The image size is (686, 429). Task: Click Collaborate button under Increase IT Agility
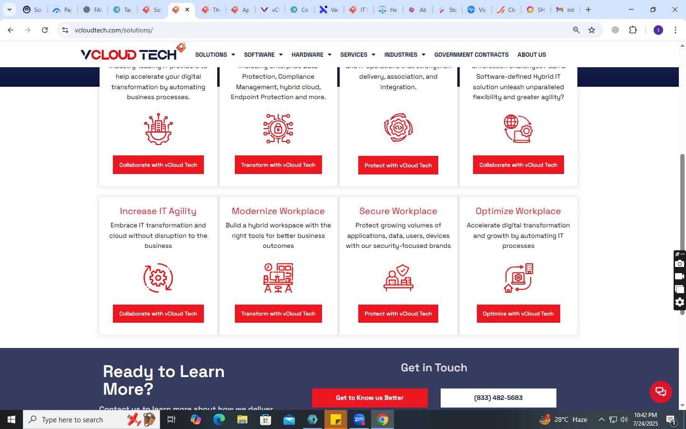[158, 314]
